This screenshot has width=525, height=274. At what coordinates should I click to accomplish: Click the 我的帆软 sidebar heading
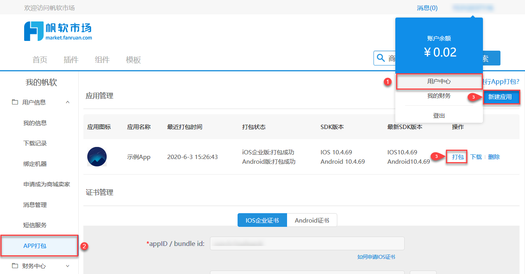tap(41, 82)
